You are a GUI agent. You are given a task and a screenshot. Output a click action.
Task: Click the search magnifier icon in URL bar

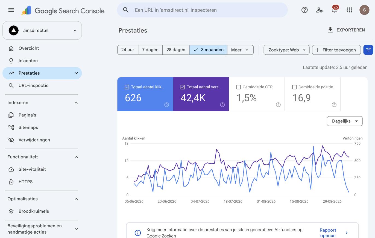[x=126, y=10]
